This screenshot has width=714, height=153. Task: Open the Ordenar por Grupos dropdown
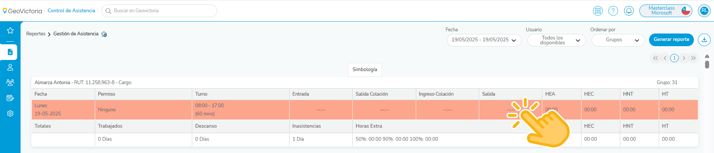click(618, 40)
